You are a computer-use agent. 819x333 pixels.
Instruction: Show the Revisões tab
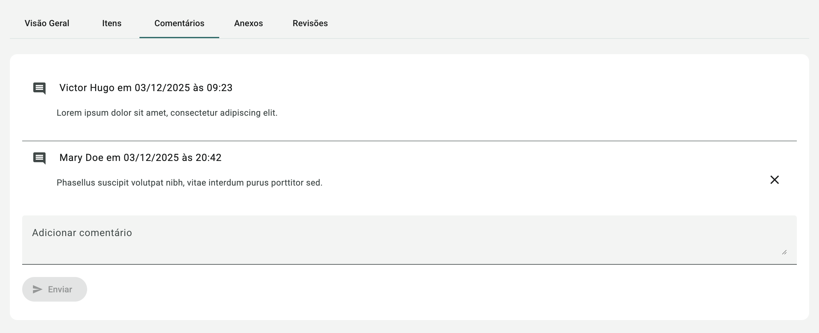310,23
